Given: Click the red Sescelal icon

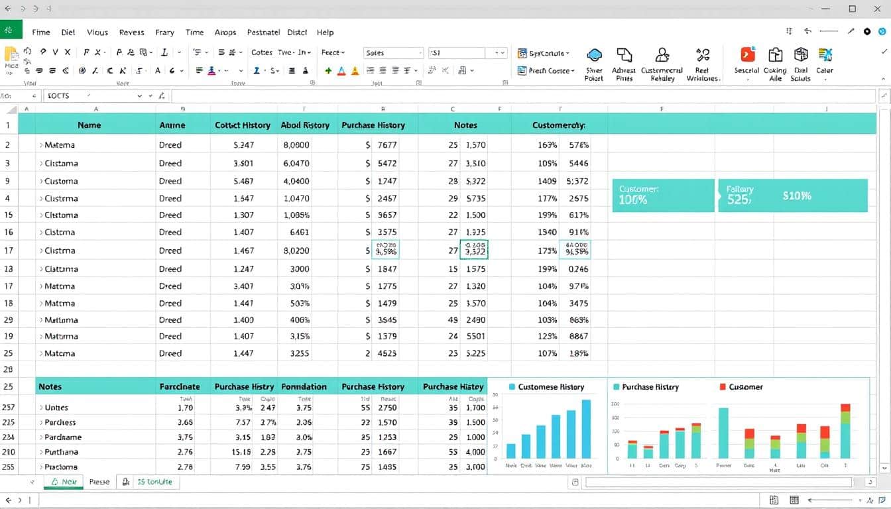Looking at the screenshot, I should click(747, 55).
